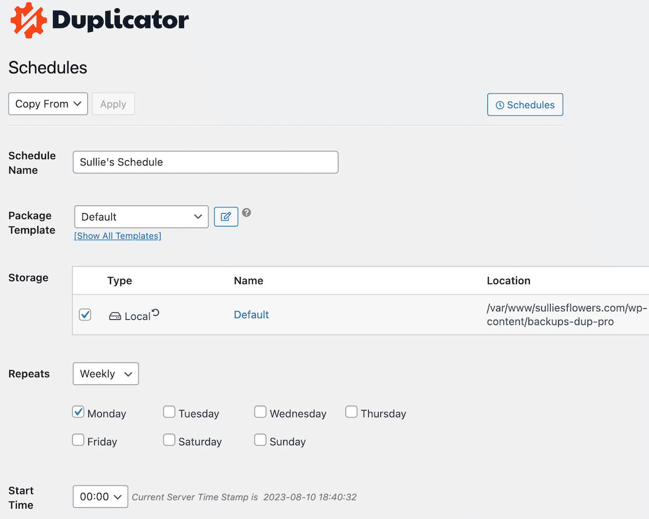Viewport: 649px width, 519px height.
Task: Open the Default storage name link
Action: click(x=251, y=315)
